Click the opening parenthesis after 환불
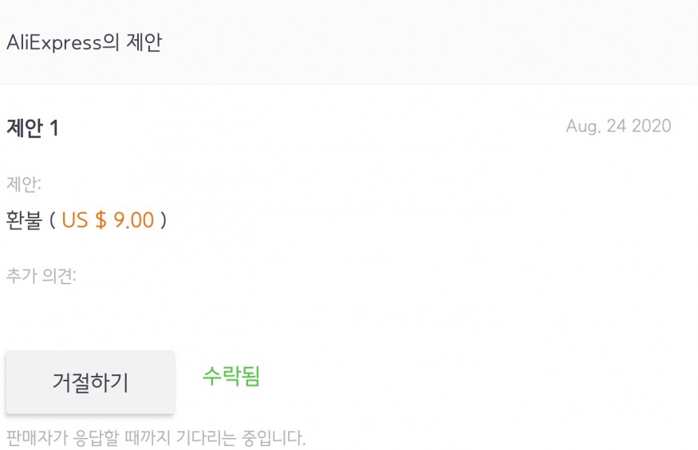 click(x=53, y=220)
